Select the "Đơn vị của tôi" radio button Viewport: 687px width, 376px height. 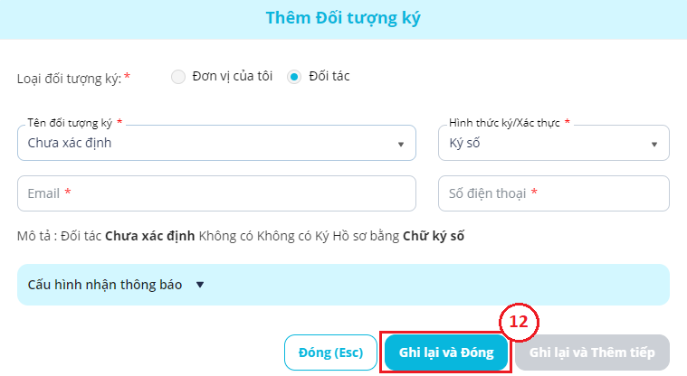coord(177,77)
